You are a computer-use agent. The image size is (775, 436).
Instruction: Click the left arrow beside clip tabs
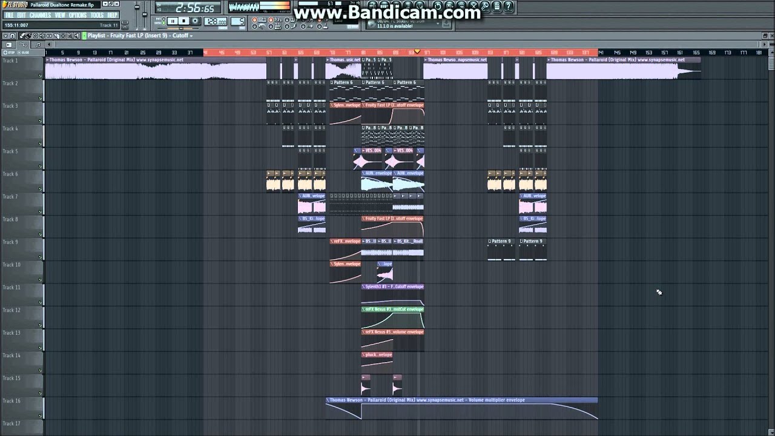[x=49, y=45]
